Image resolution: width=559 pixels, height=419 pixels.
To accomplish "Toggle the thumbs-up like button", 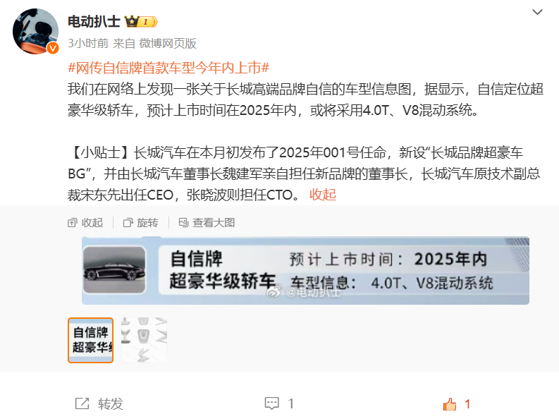I will pos(450,404).
